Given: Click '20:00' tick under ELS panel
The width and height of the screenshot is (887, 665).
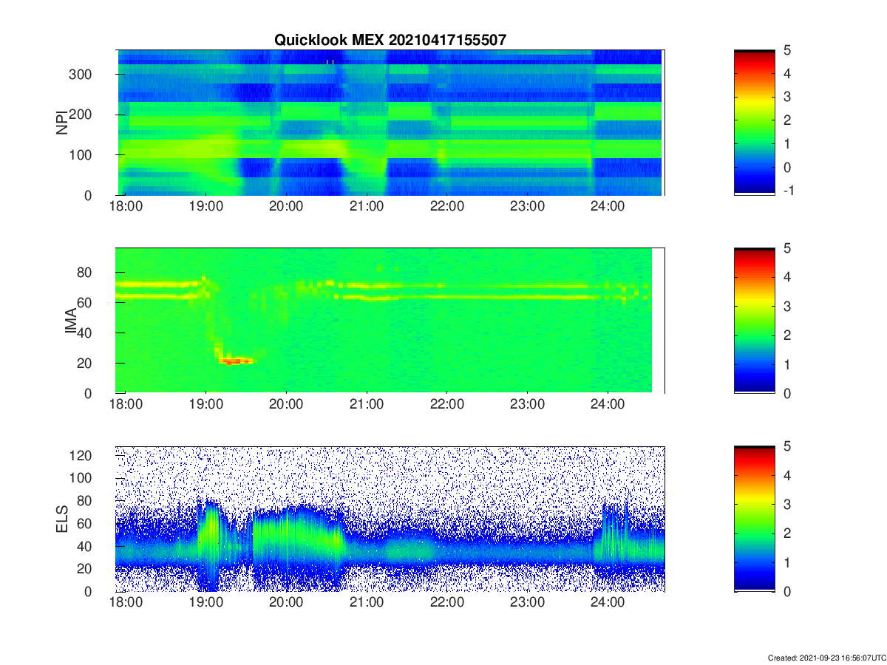Looking at the screenshot, I should coord(287,603).
